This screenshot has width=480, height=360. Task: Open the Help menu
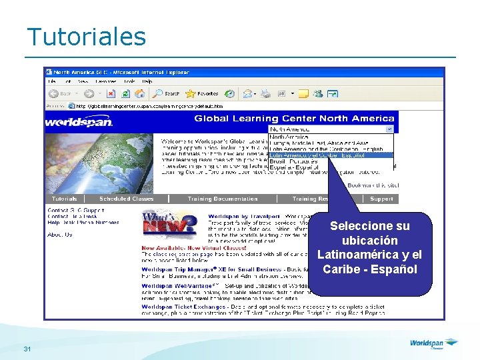tap(147, 81)
